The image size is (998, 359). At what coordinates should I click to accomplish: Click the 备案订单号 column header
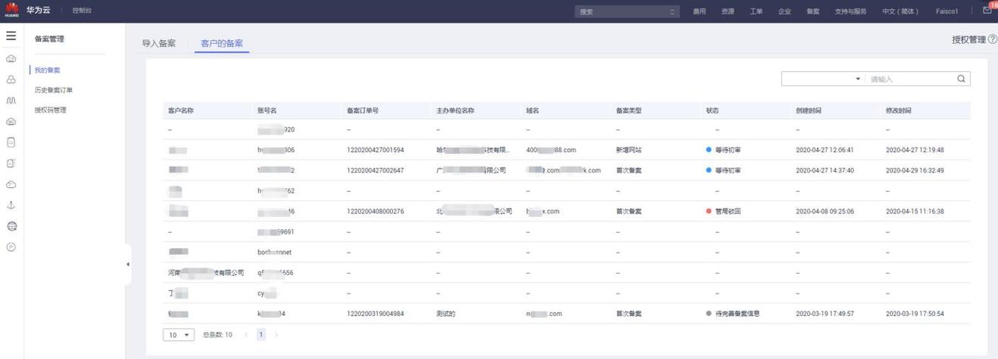(363, 110)
